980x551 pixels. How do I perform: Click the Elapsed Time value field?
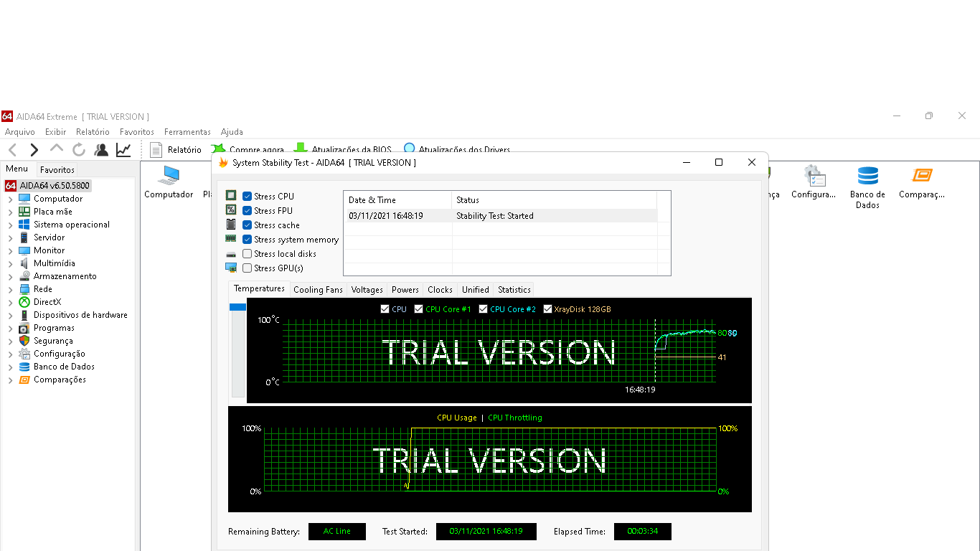click(x=643, y=532)
